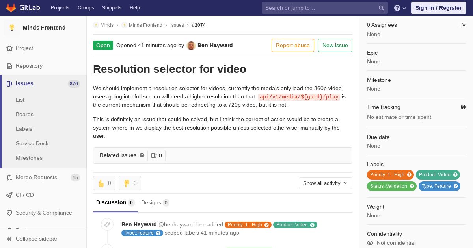Click Ben Hayward's avatar in the issue header
Screen dimensions: 473x248
pos(191,46)
